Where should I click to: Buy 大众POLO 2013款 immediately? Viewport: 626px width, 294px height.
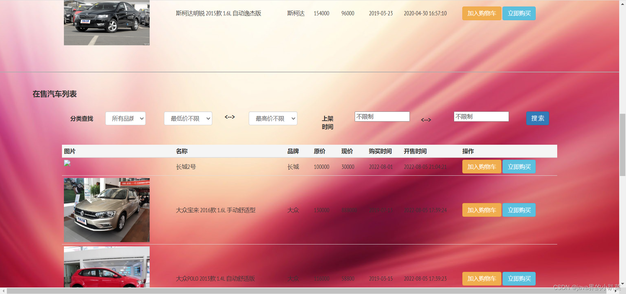tap(519, 279)
